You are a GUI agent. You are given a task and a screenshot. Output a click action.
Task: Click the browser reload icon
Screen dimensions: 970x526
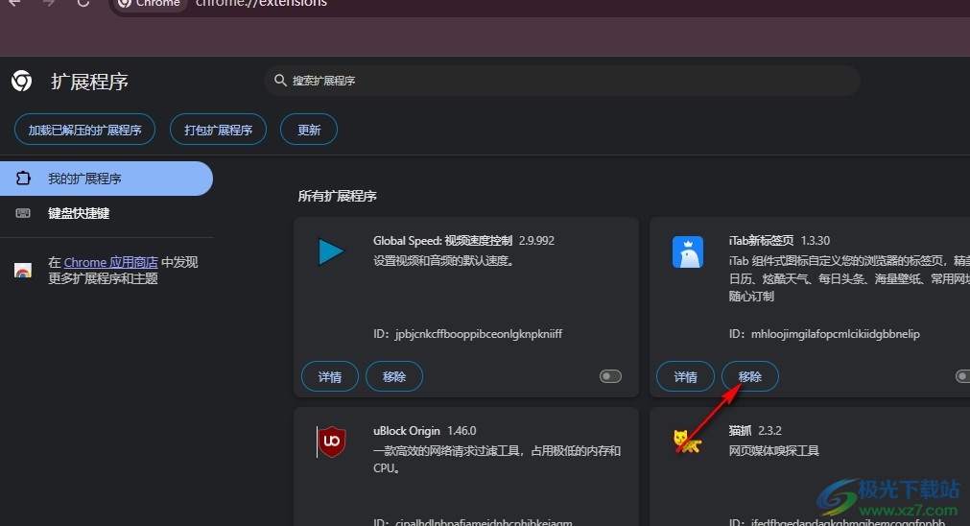(x=83, y=3)
